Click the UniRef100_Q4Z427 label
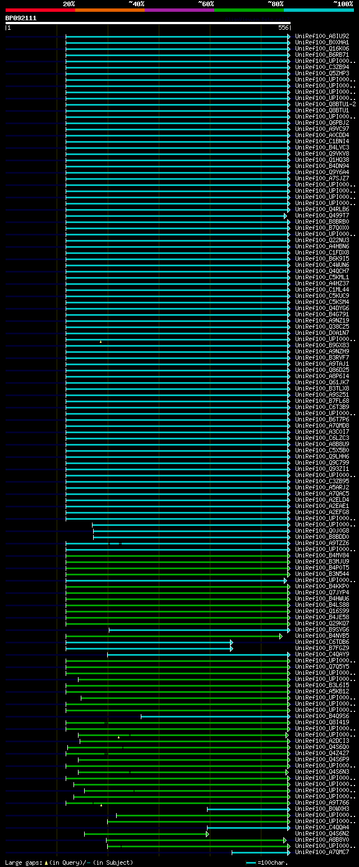359x867 pixels. tap(322, 753)
